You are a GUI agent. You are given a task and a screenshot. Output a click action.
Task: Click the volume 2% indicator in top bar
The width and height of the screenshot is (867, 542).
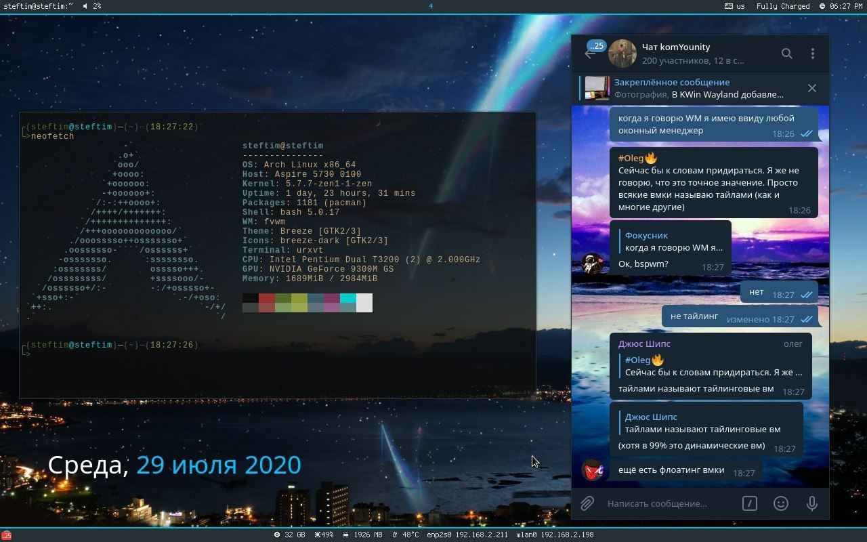coord(92,5)
